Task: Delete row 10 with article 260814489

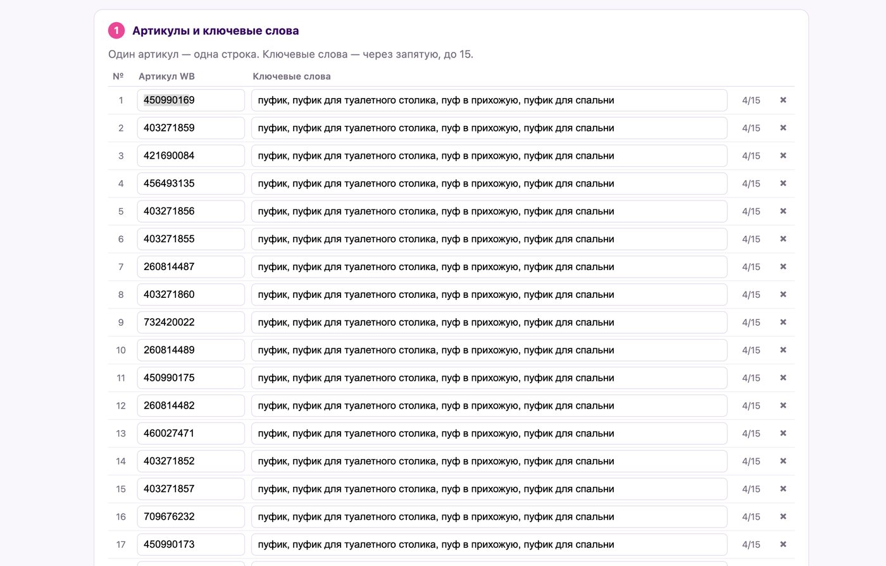Action: click(783, 350)
